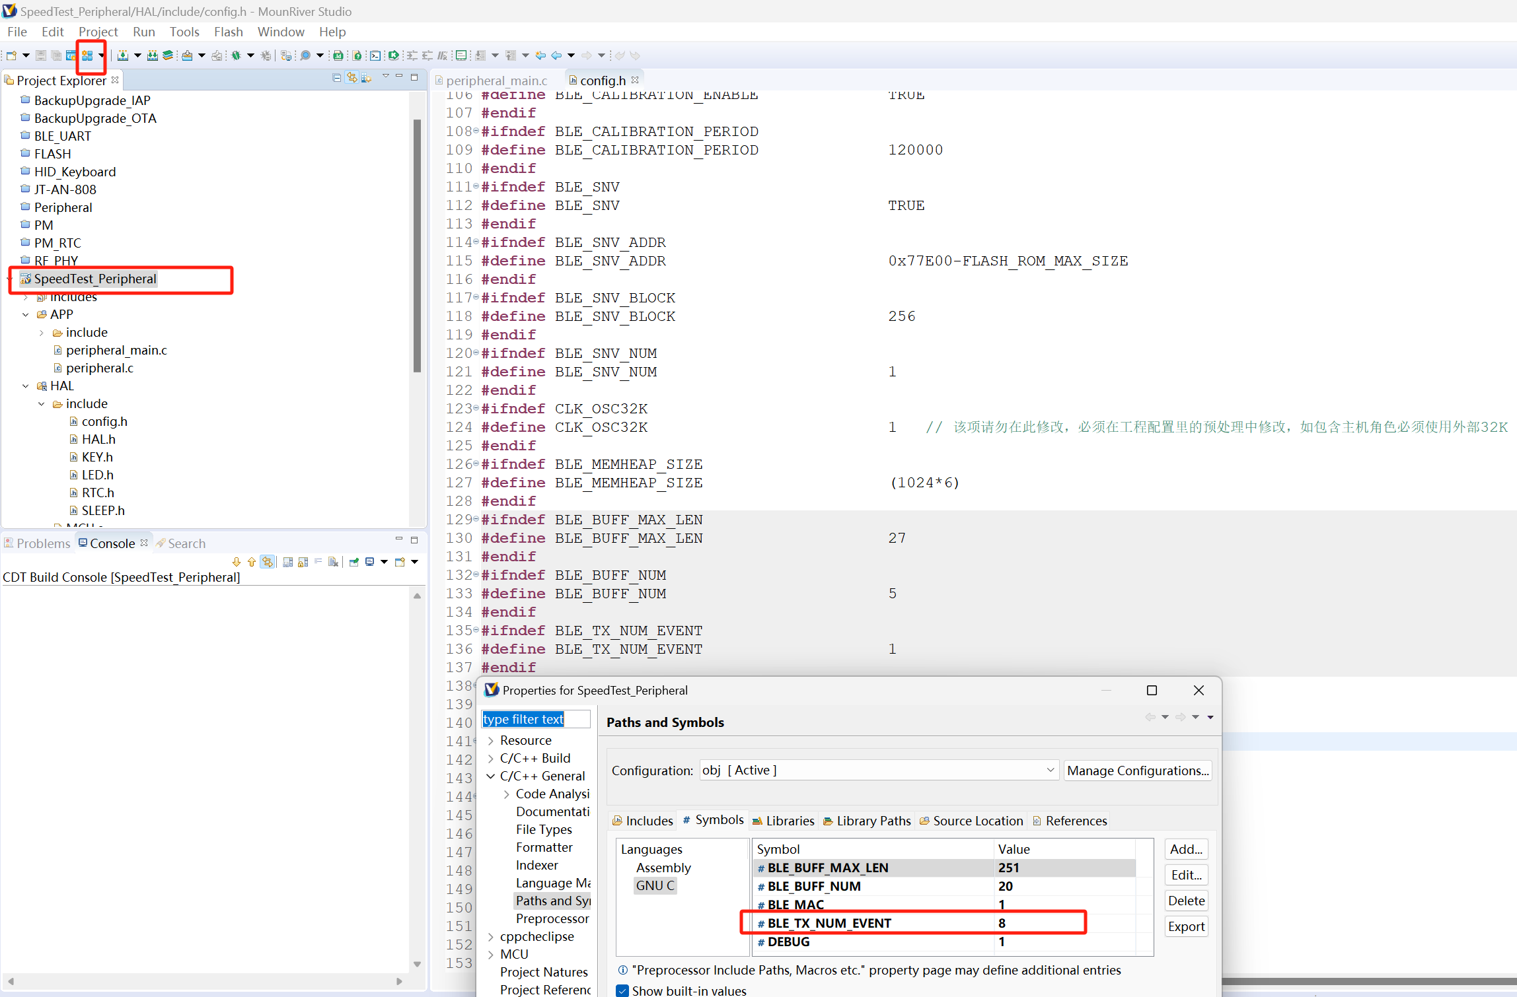Open the Tools menu
The width and height of the screenshot is (1517, 997).
tap(184, 32)
